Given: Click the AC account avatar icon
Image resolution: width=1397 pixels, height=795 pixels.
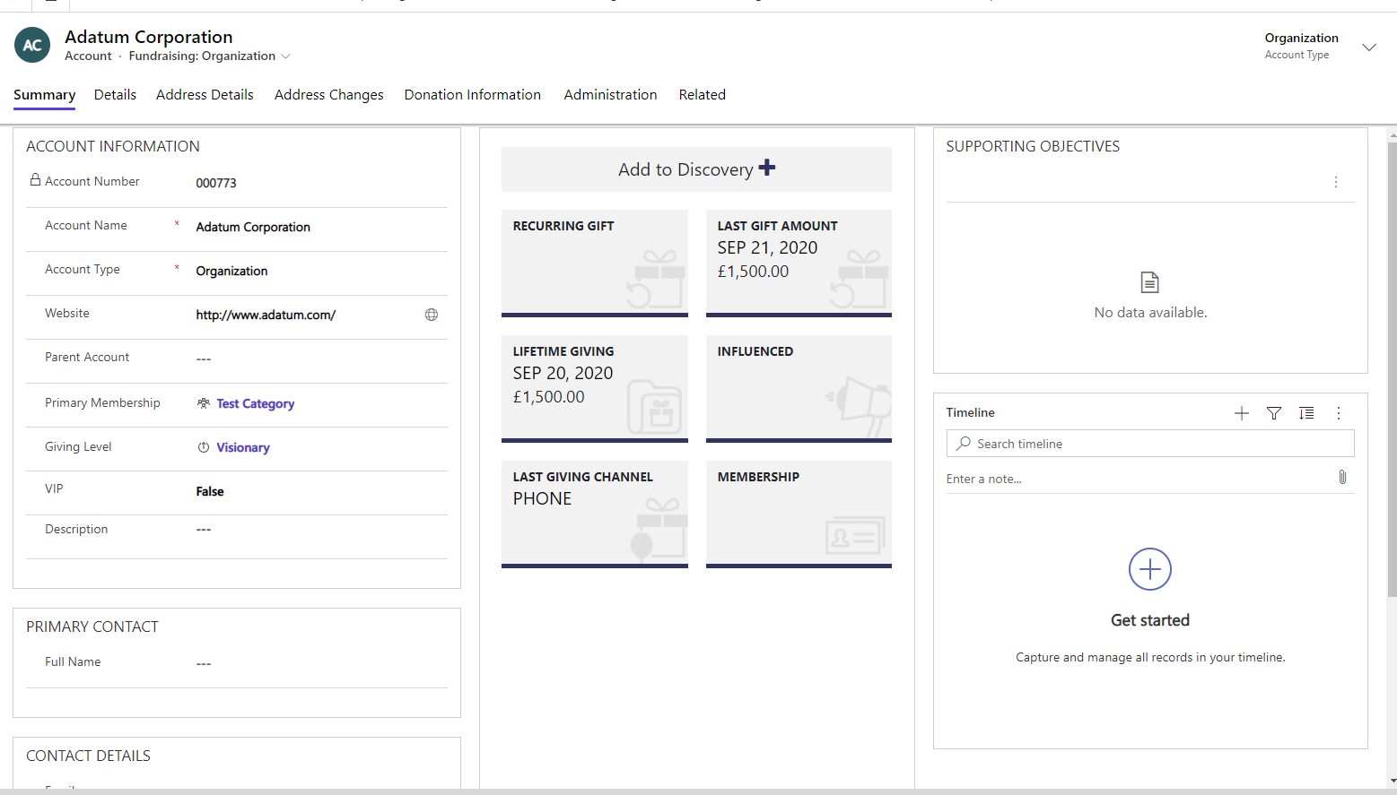Looking at the screenshot, I should point(32,45).
